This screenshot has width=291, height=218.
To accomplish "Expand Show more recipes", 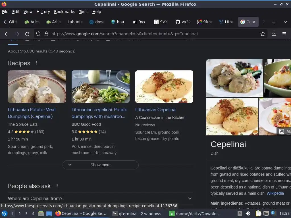I will point(100,165).
